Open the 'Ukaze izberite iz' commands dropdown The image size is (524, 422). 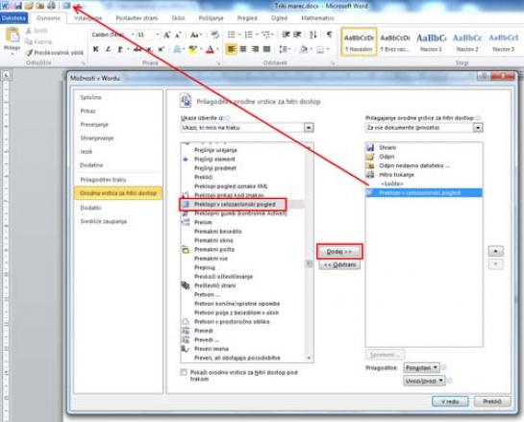point(309,128)
